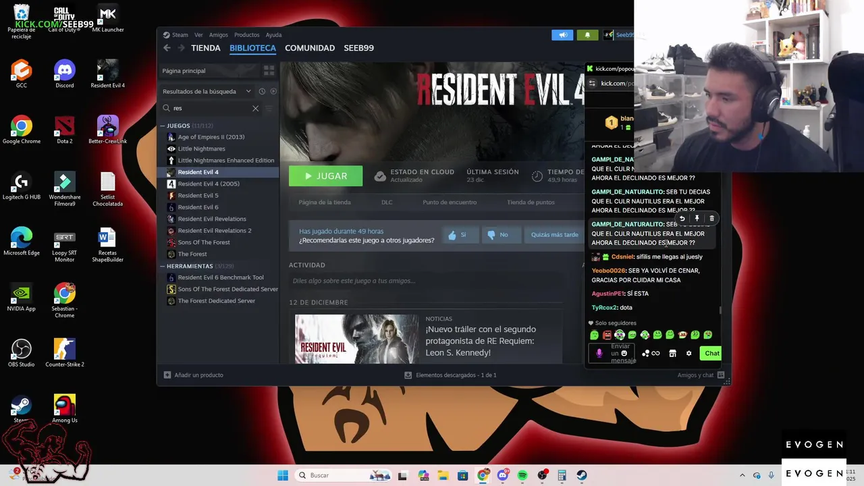Show only ready-to-play games icon

(x=273, y=91)
